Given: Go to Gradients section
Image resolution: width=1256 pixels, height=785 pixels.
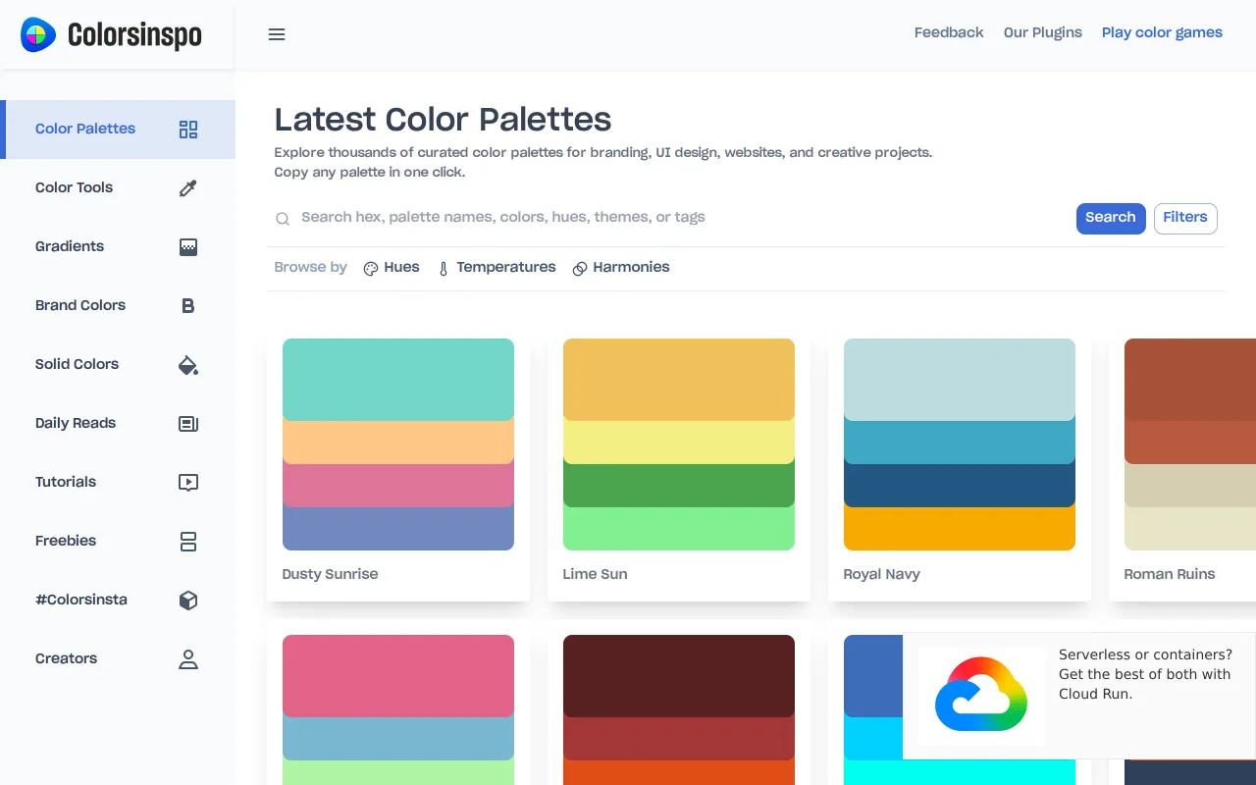Looking at the screenshot, I should coord(118,247).
